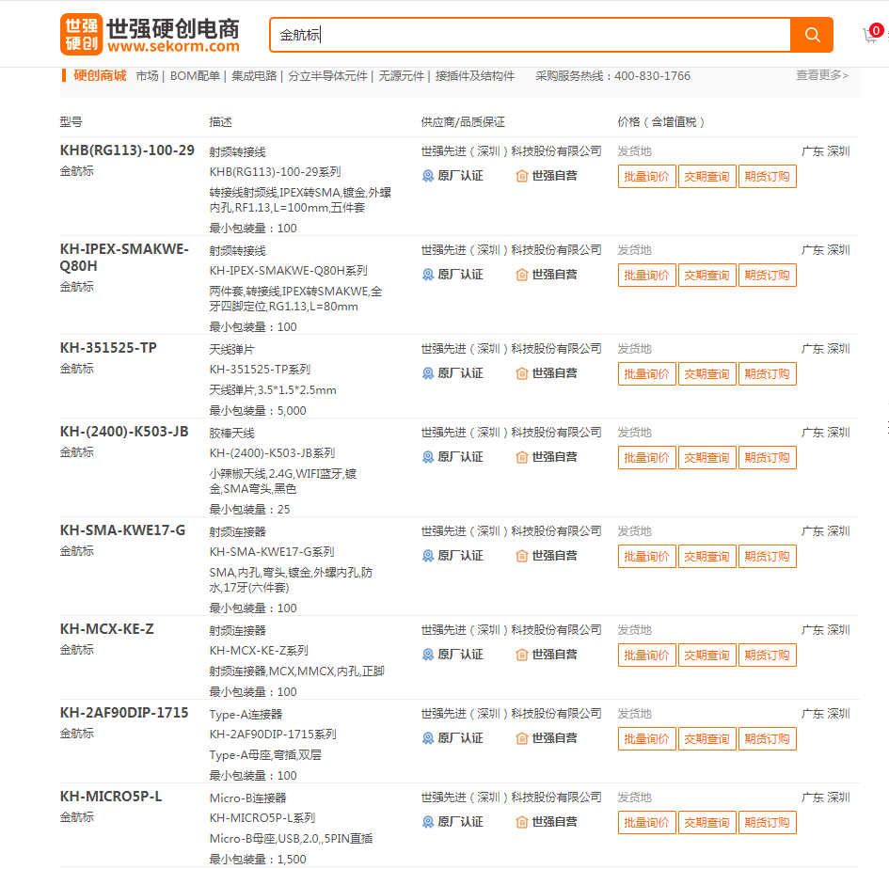Image resolution: width=889 pixels, height=869 pixels.
Task: Click 交期查询 for KH-SMA-KWE17-G
Action: click(707, 556)
